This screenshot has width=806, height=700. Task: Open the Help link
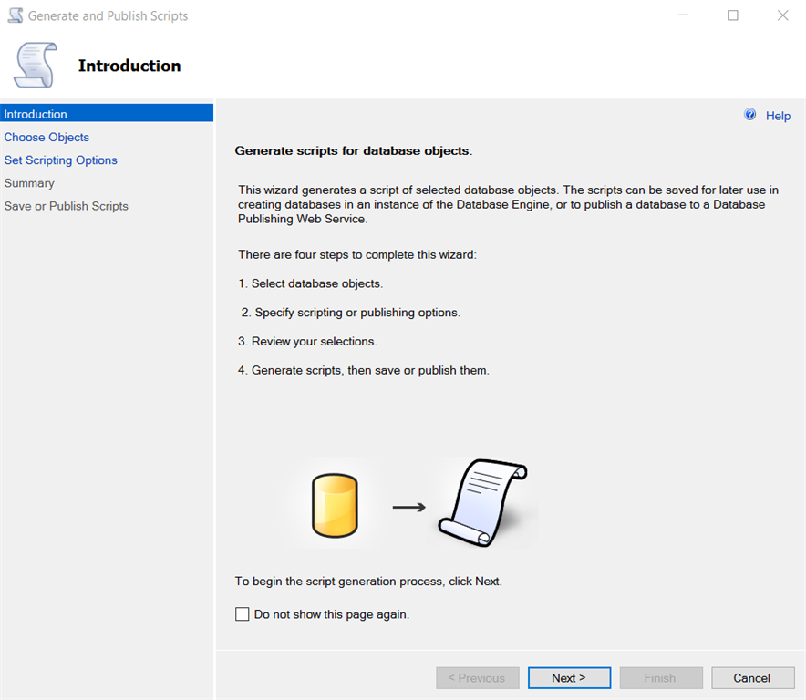(x=778, y=116)
